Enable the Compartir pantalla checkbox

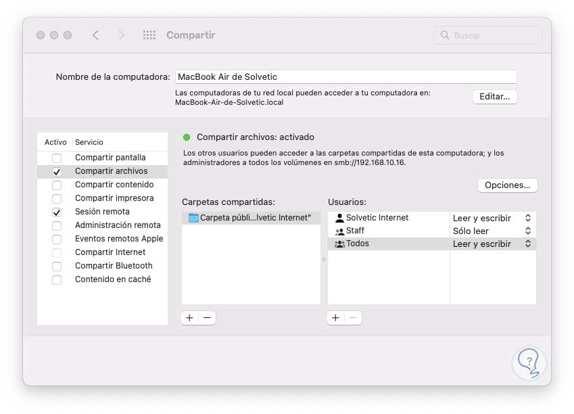pyautogui.click(x=57, y=158)
